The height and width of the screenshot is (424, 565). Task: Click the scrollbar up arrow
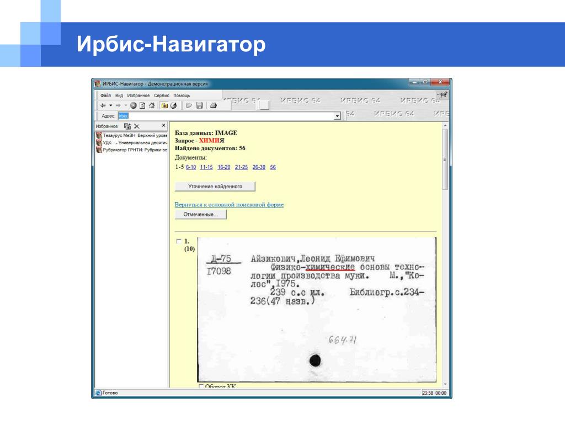tap(445, 125)
